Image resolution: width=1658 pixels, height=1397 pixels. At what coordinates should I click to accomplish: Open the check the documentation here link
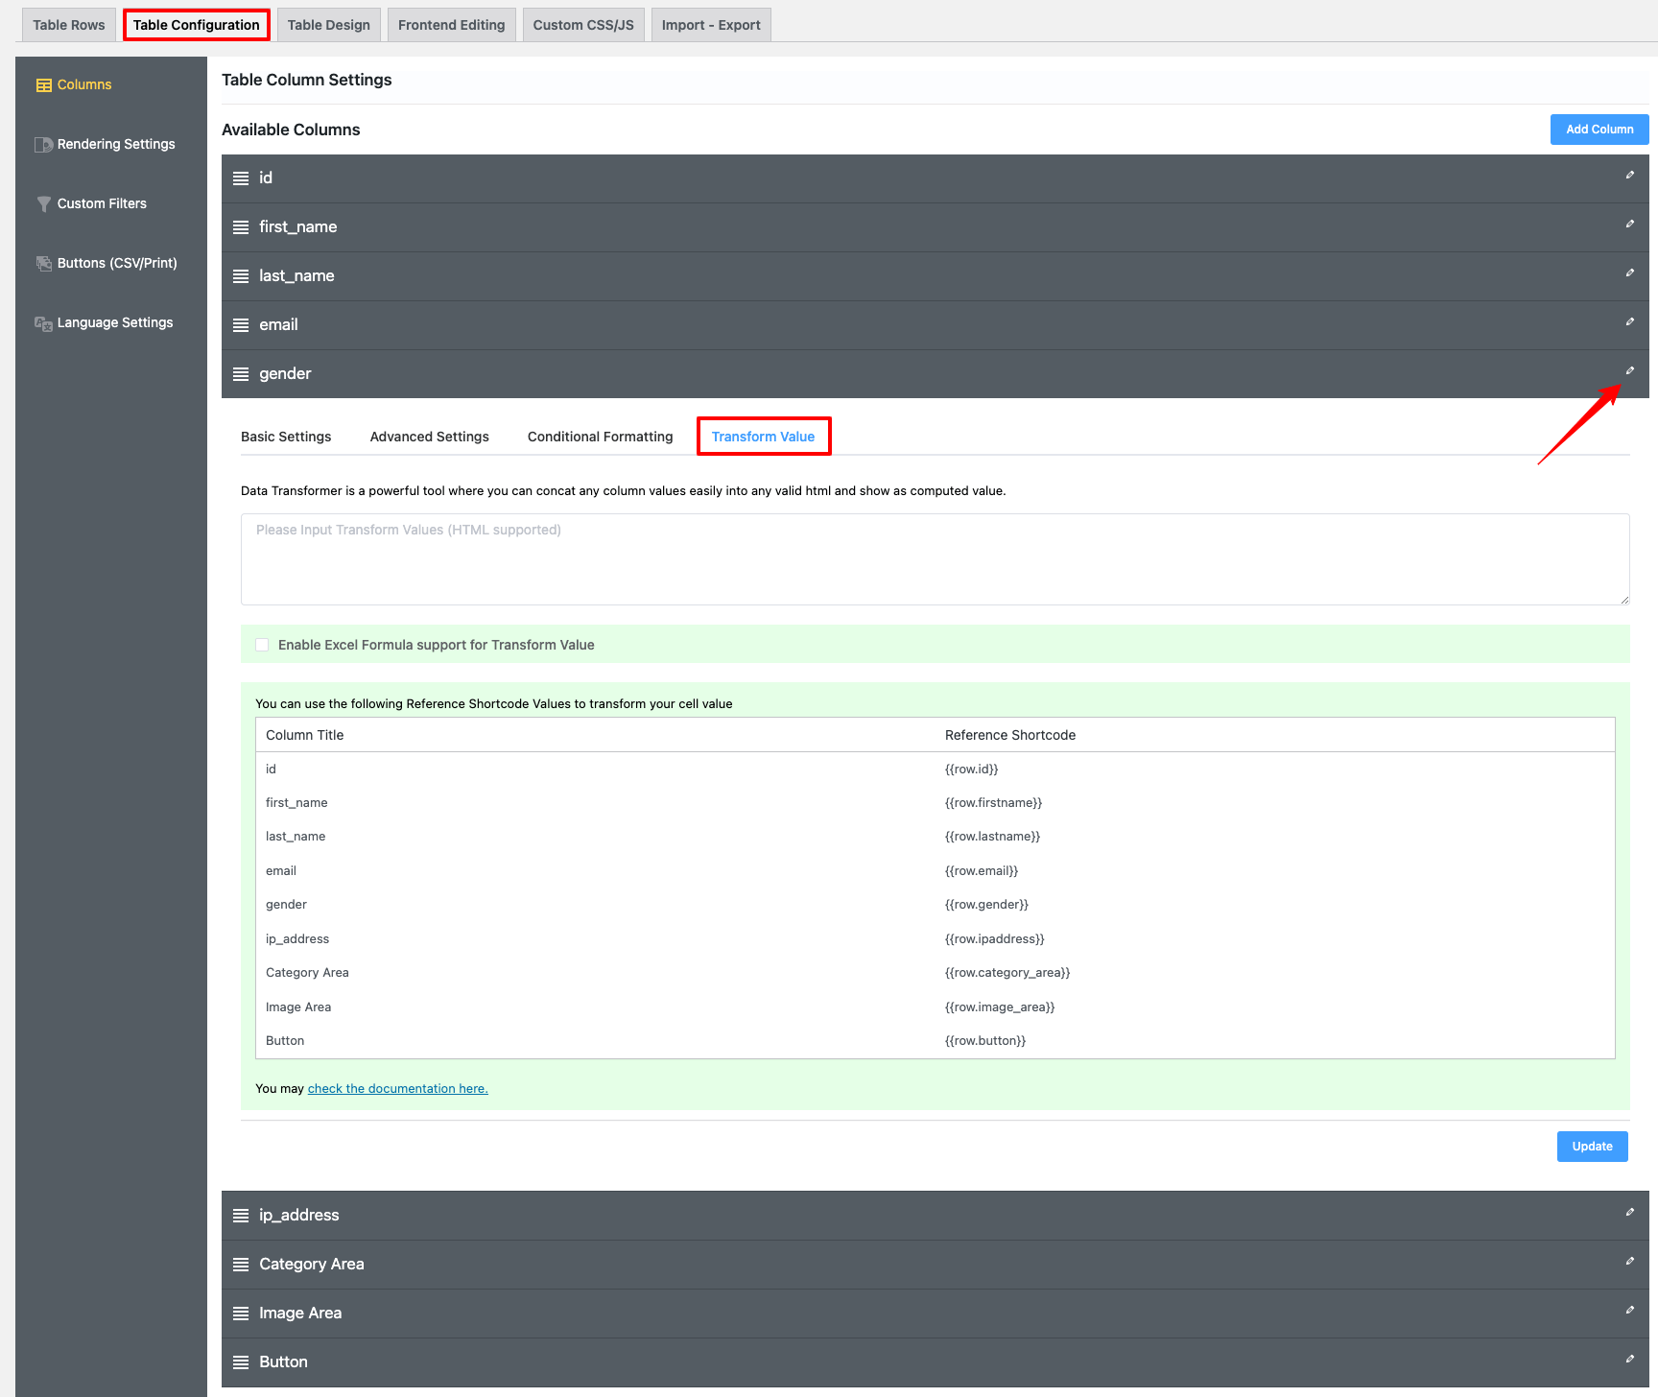pyautogui.click(x=398, y=1089)
